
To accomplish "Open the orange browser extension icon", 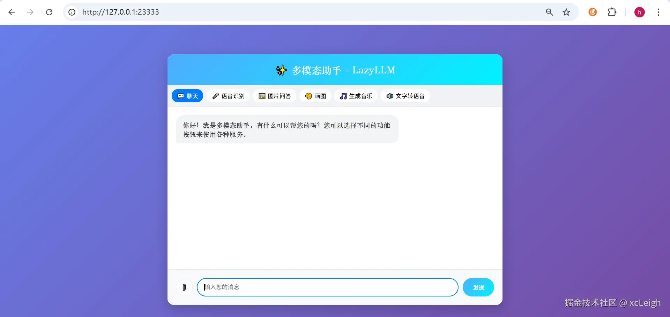I will coord(593,12).
